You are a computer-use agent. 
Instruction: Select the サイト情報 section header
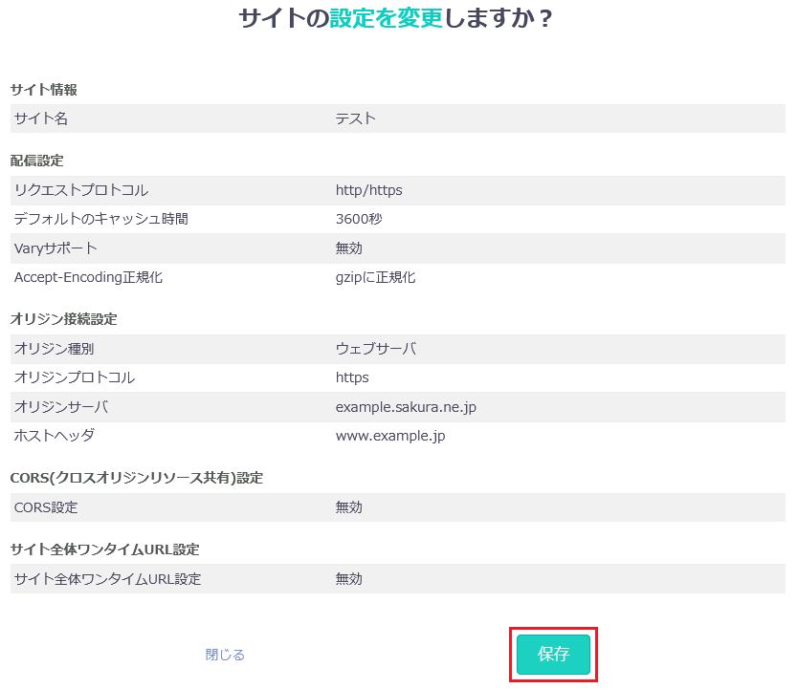coord(44,90)
